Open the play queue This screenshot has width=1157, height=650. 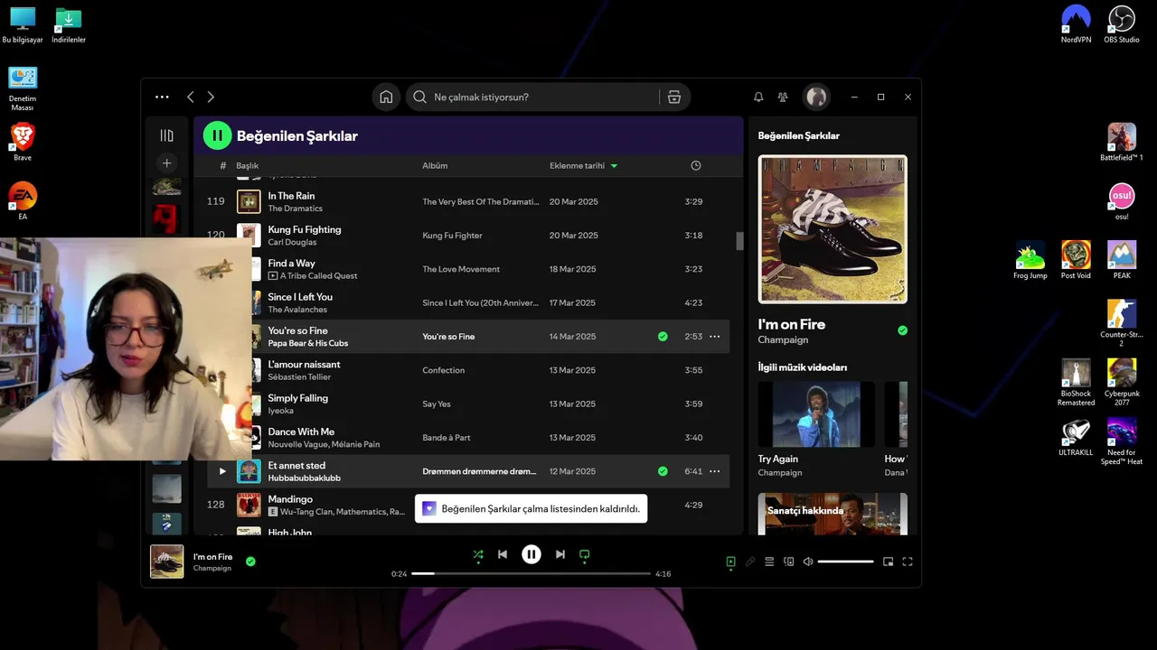(769, 562)
